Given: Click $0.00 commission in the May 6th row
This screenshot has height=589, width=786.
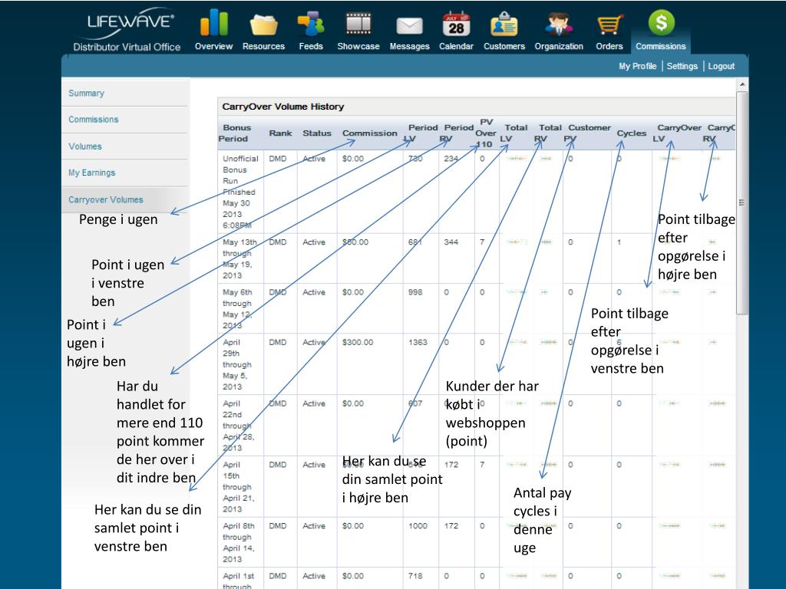Looking at the screenshot, I should 353,292.
